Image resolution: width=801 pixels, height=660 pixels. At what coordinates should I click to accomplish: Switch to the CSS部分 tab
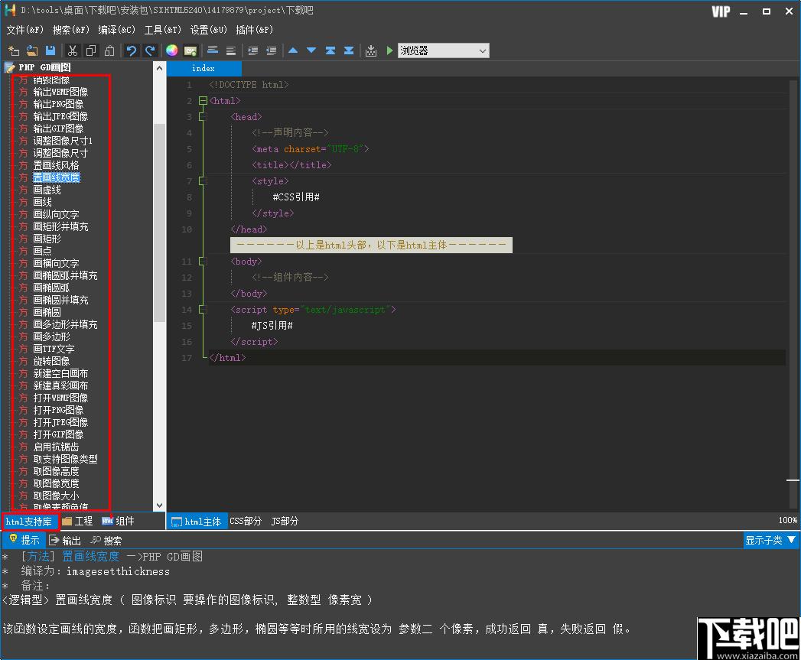tap(246, 521)
